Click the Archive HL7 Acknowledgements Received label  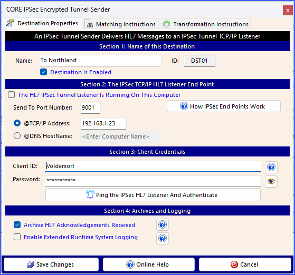pos(79,225)
